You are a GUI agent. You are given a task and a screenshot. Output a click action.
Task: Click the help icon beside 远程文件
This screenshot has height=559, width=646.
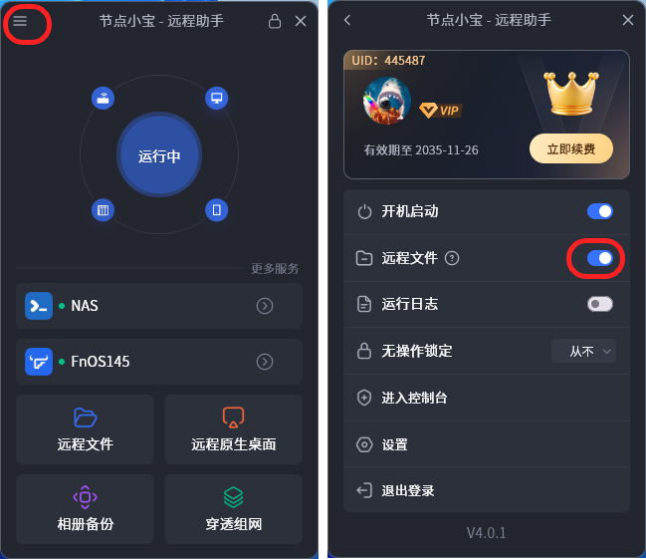point(452,258)
